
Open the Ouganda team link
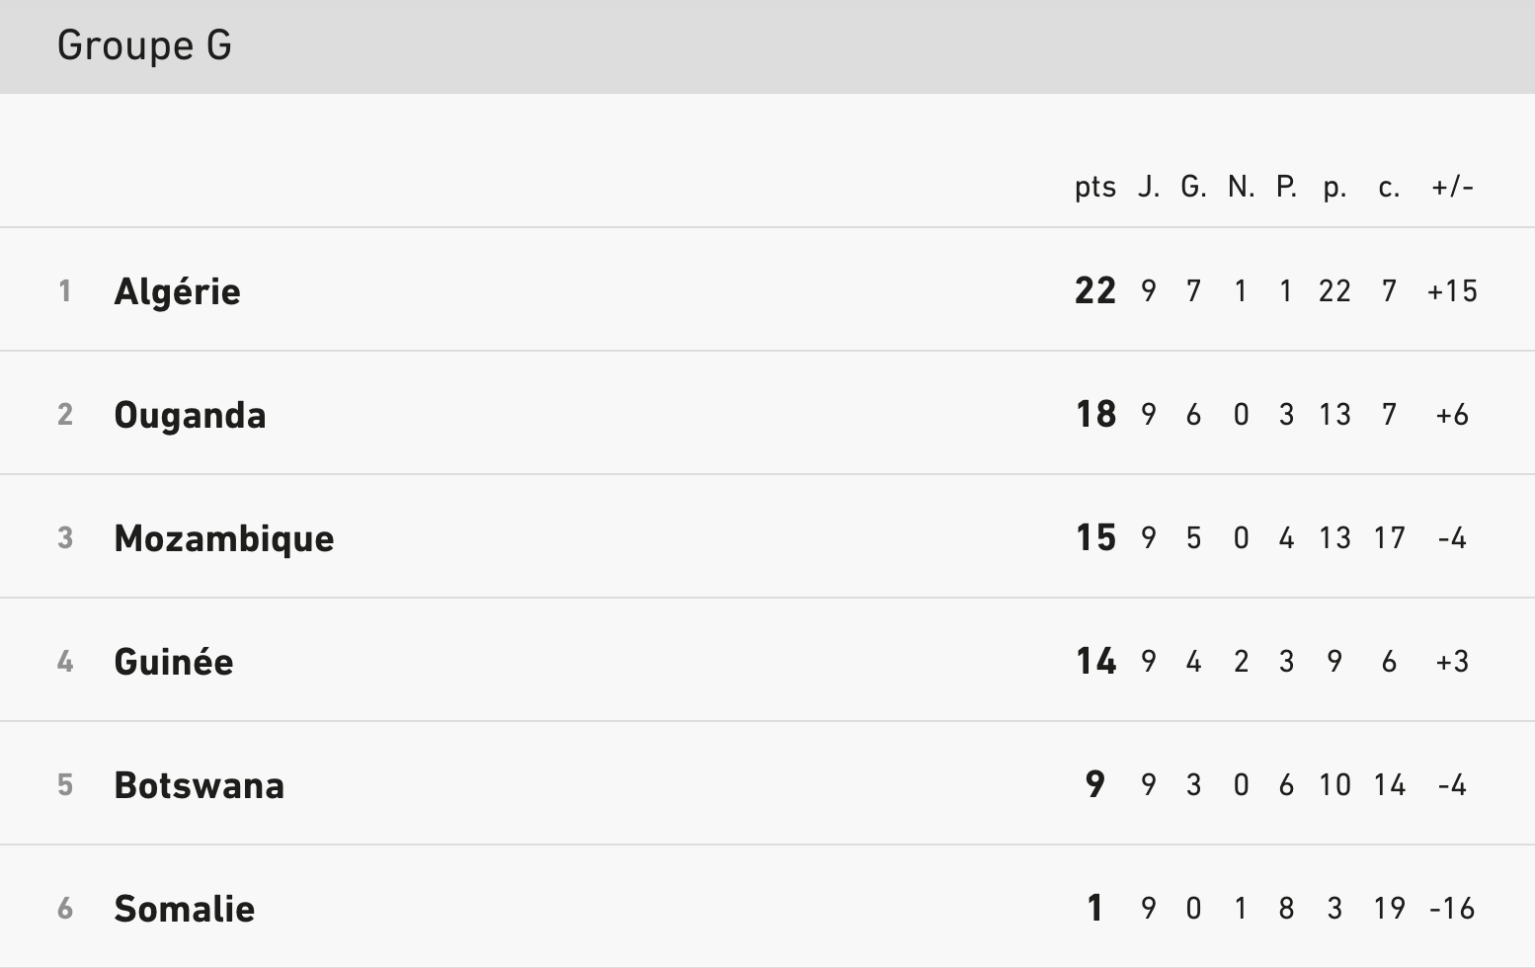point(190,415)
